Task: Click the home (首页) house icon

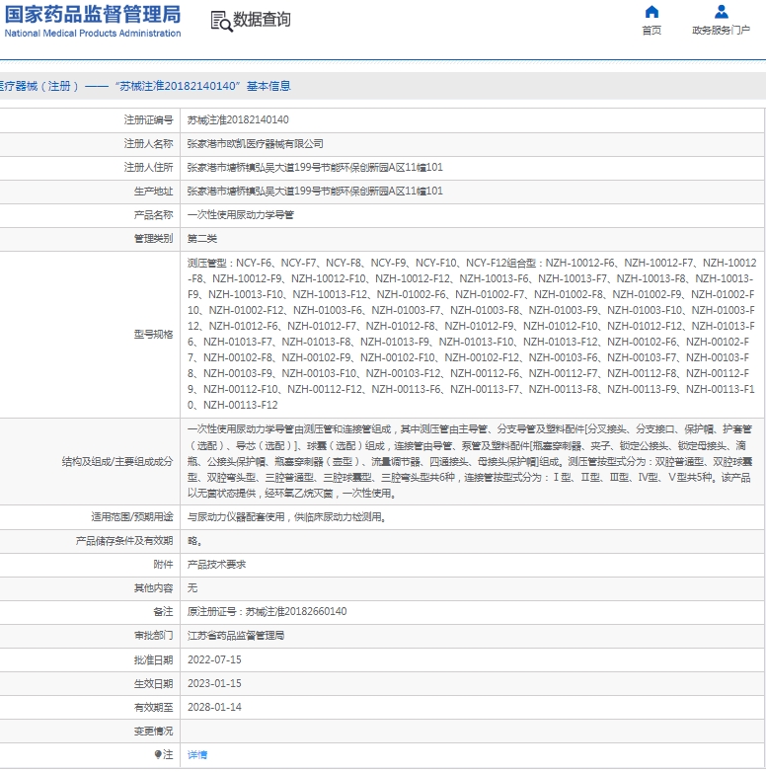Action: [x=651, y=11]
